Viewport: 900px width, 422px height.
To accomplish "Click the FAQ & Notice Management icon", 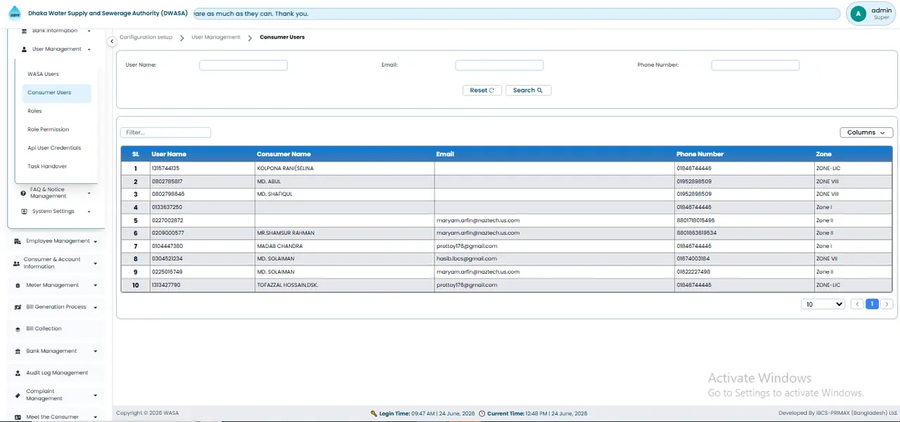I will [23, 192].
